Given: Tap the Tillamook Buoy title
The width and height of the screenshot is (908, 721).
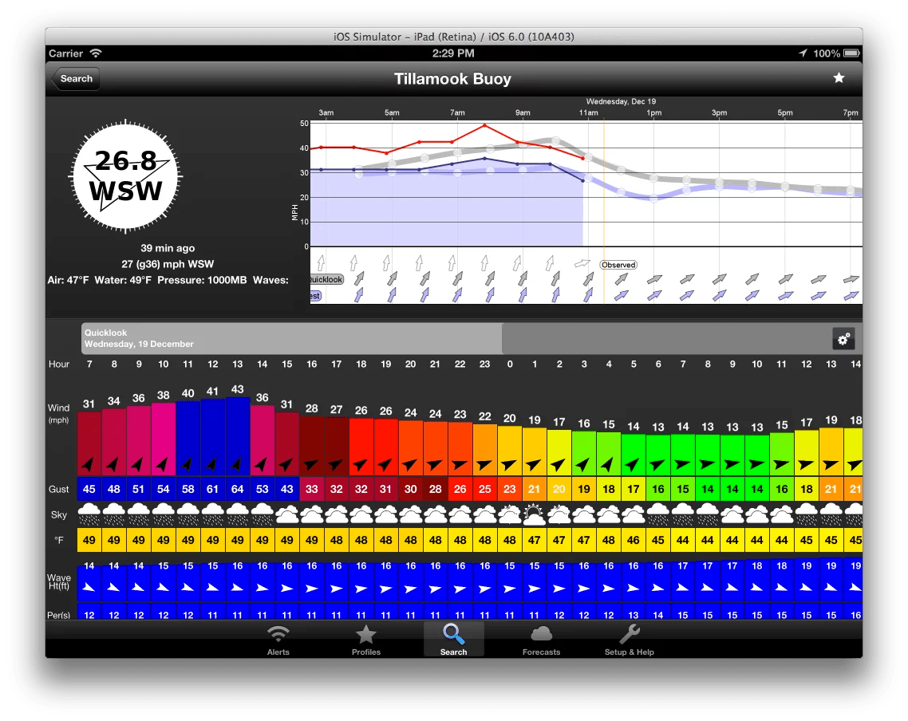Looking at the screenshot, I should click(452, 79).
